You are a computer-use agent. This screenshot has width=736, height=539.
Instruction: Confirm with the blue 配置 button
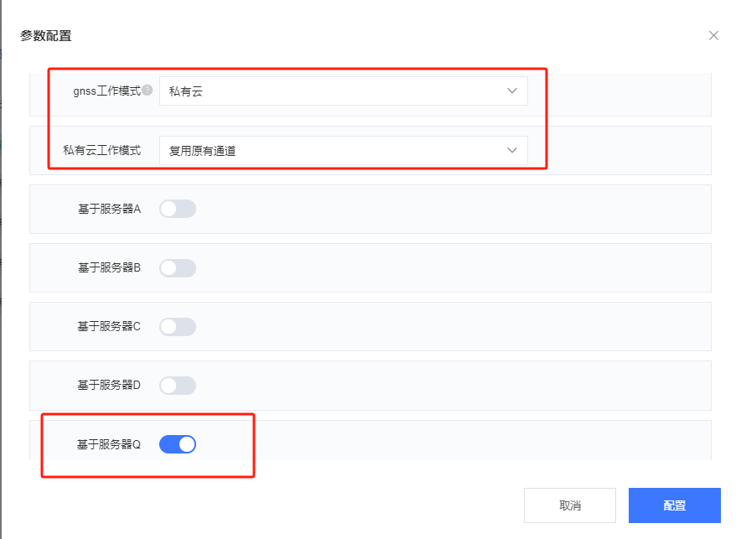[x=674, y=505]
